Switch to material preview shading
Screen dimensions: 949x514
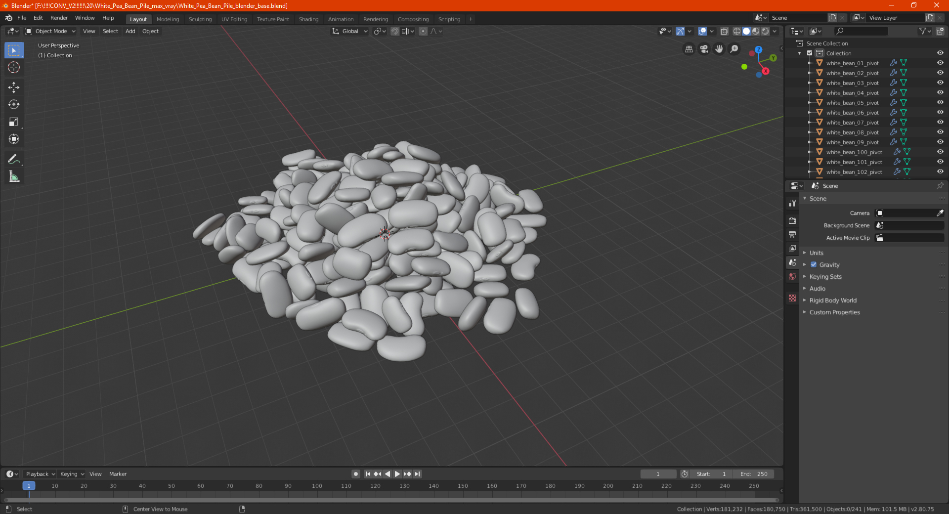pyautogui.click(x=756, y=31)
